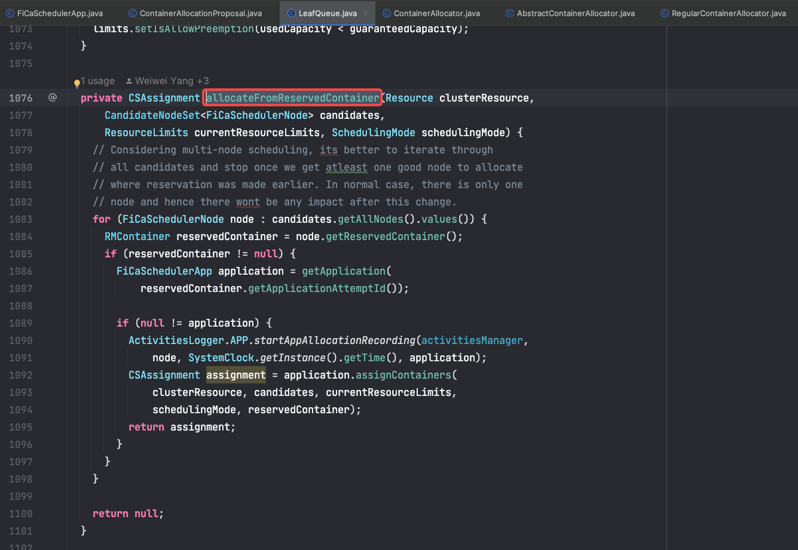Click line number 1100 beside return null
The image size is (798, 550).
21,514
